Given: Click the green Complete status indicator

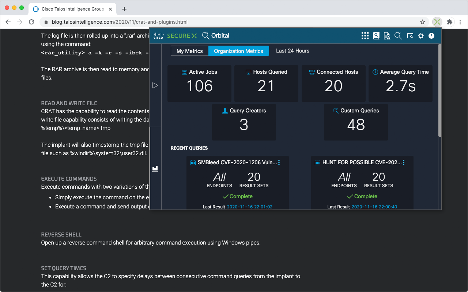Looking at the screenshot, I should (237, 196).
